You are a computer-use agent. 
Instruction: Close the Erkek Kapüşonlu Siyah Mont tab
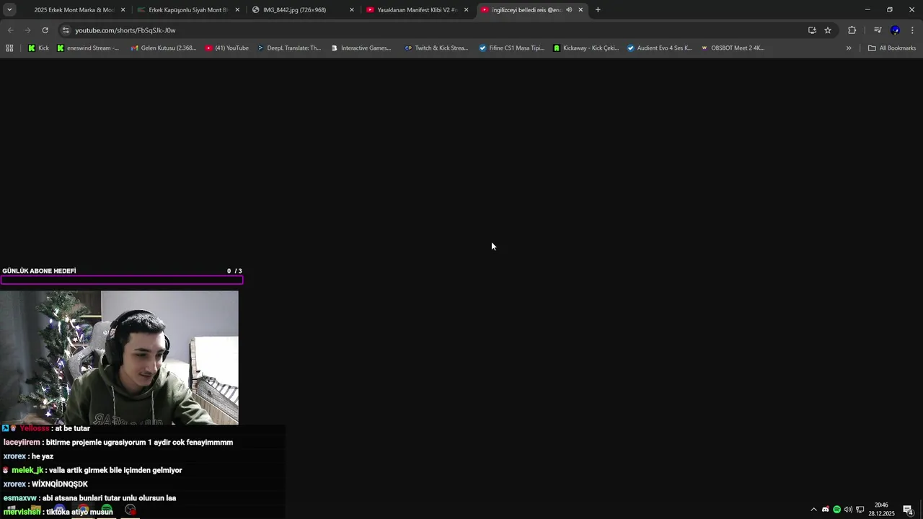237,10
